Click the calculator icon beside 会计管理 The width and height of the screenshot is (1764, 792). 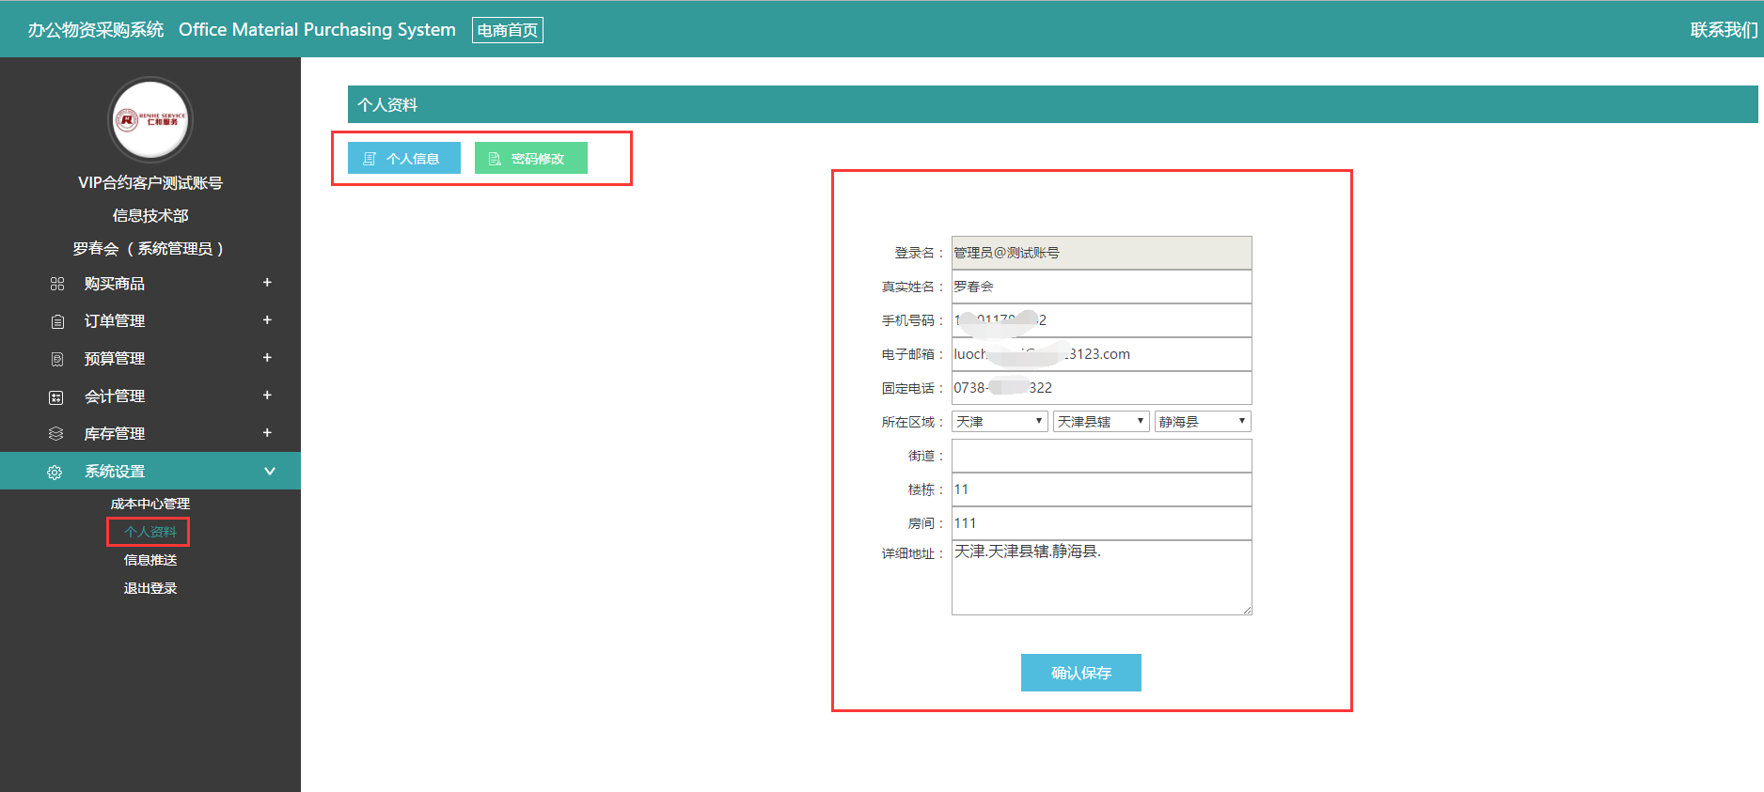pos(56,397)
